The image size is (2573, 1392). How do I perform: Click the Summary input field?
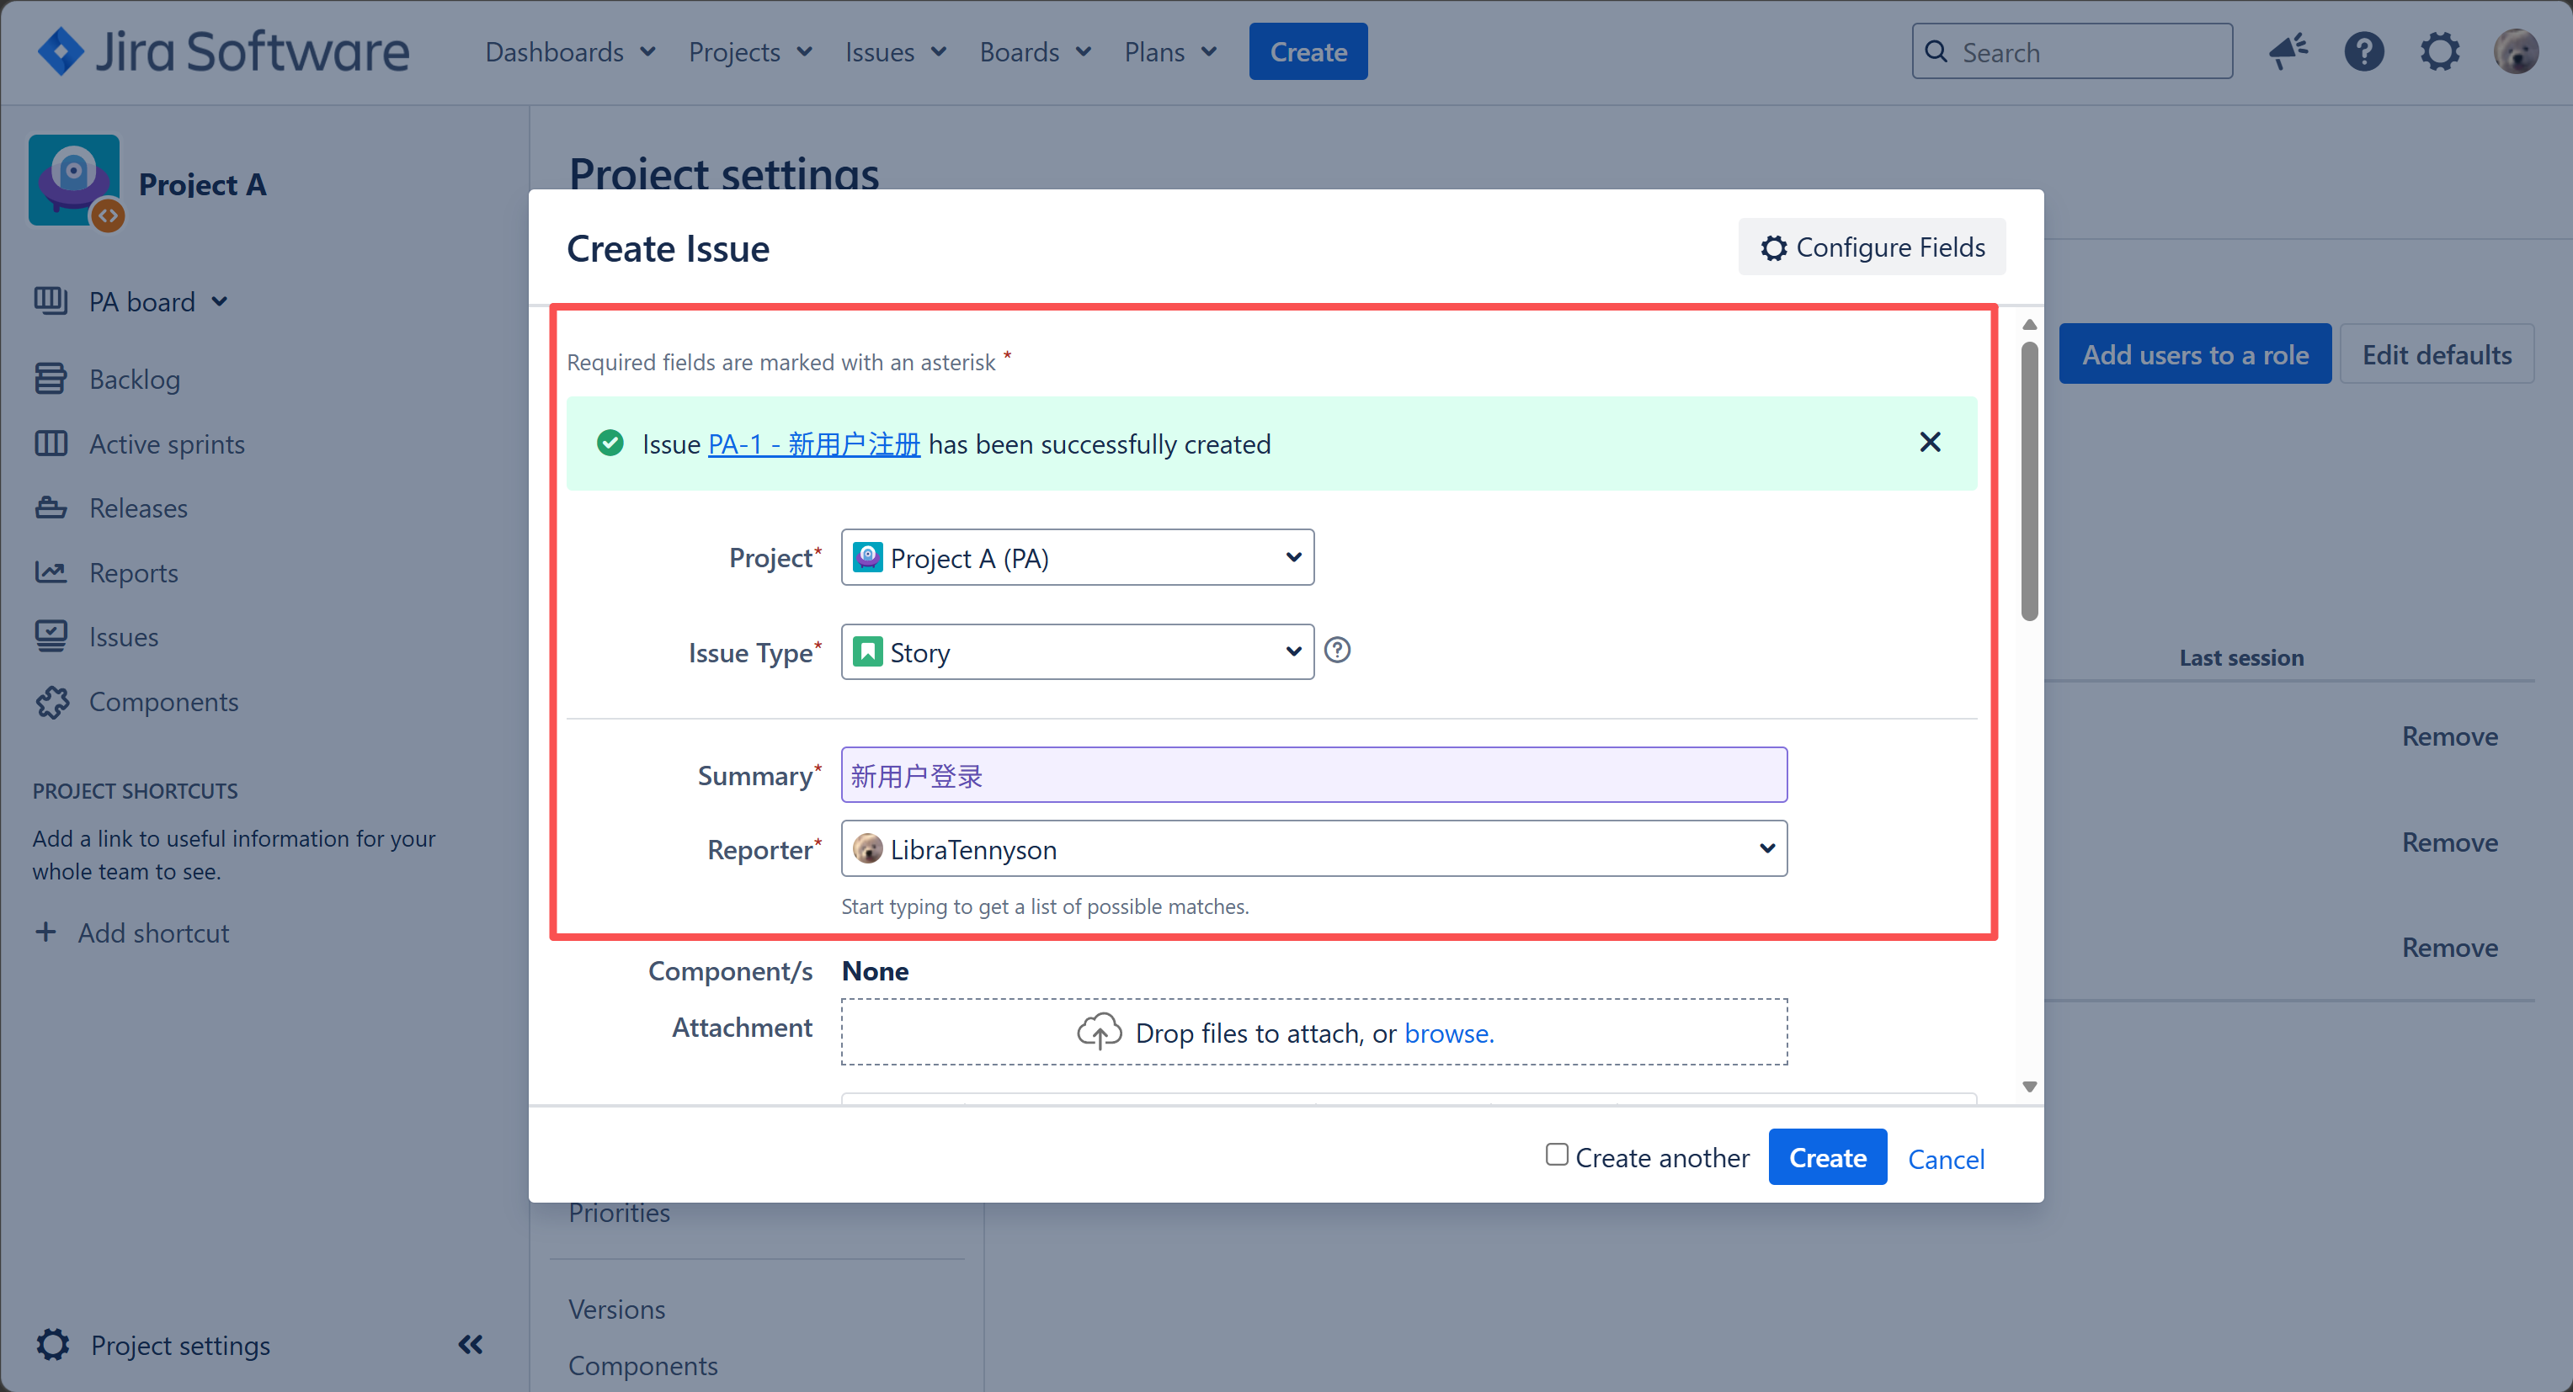[1313, 775]
